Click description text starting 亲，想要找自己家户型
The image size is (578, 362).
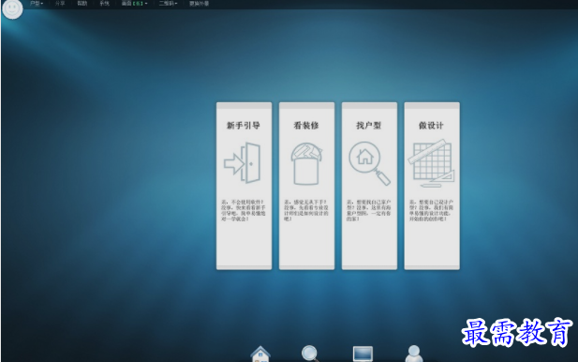(x=368, y=210)
